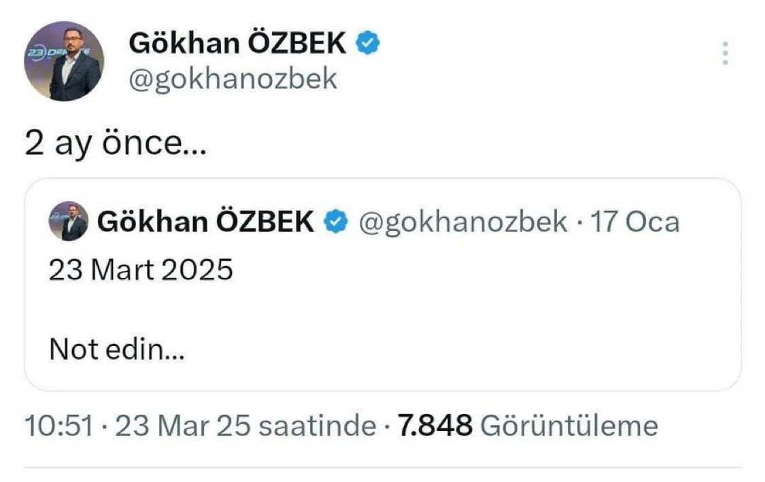This screenshot has width=765, height=482.
Task: Click the large Gökhan ÖZBEK profile photo
Action: click(64, 61)
